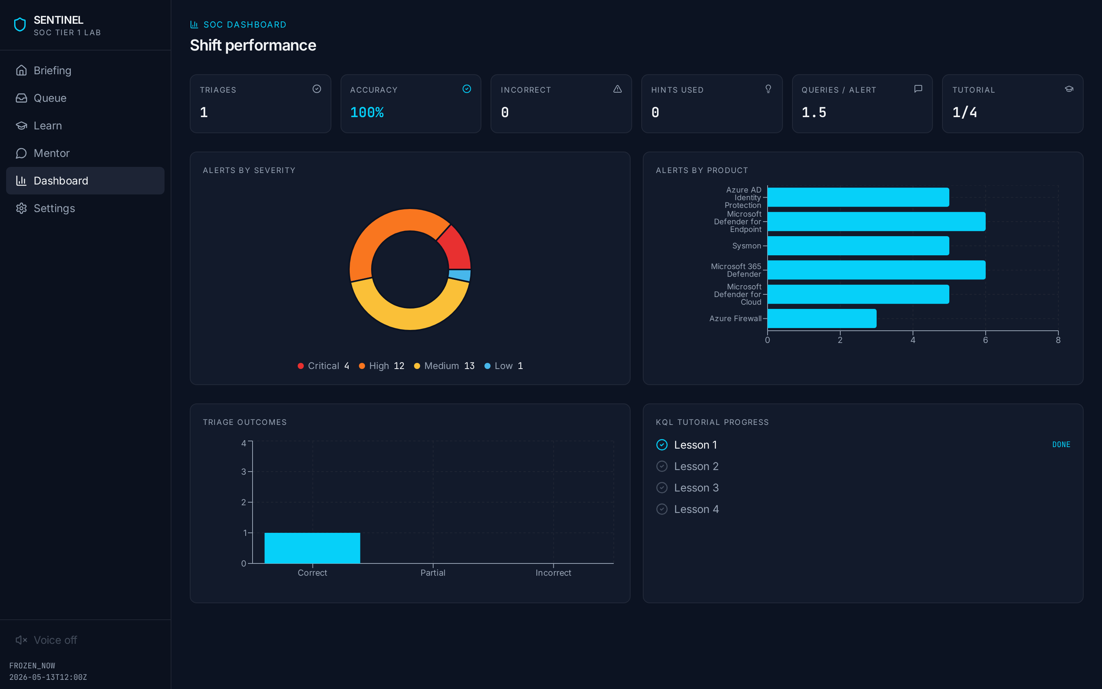
Task: Click the 1.5 queries per alert value
Action: pos(814,112)
